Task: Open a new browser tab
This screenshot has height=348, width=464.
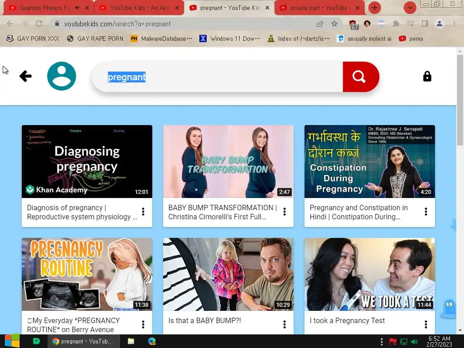Action: click(375, 8)
